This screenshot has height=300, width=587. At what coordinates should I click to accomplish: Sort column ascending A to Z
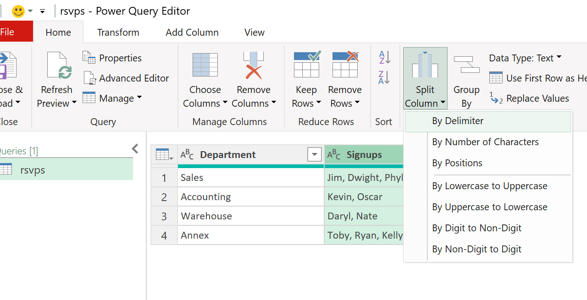click(x=384, y=57)
